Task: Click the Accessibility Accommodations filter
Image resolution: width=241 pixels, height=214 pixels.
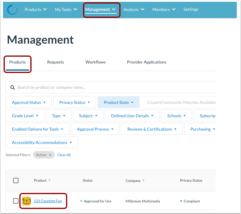Action: (x=41, y=142)
